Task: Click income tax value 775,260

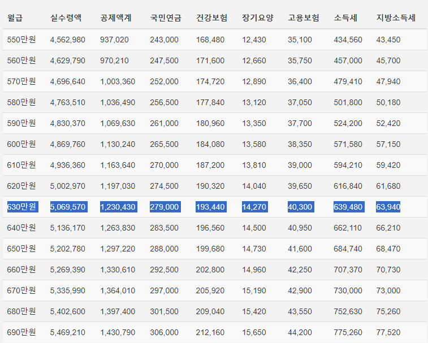Action: pos(348,333)
